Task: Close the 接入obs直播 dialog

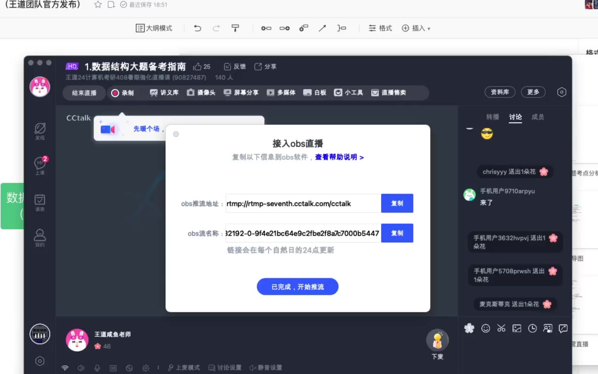Action: [176, 134]
